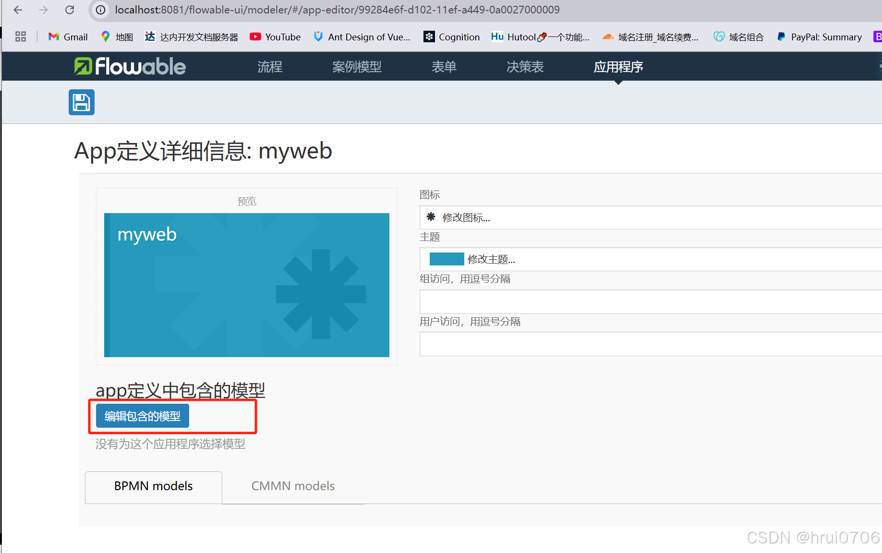Screen dimensions: 882x553
Task: Open the Gmail bookmark
Action: pos(67,36)
